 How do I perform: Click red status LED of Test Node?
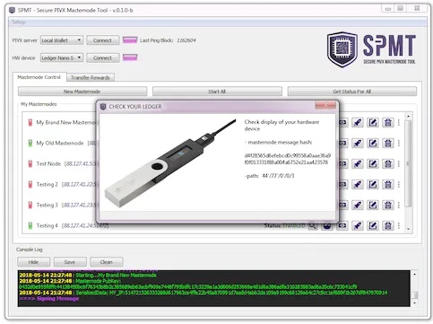click(30, 163)
